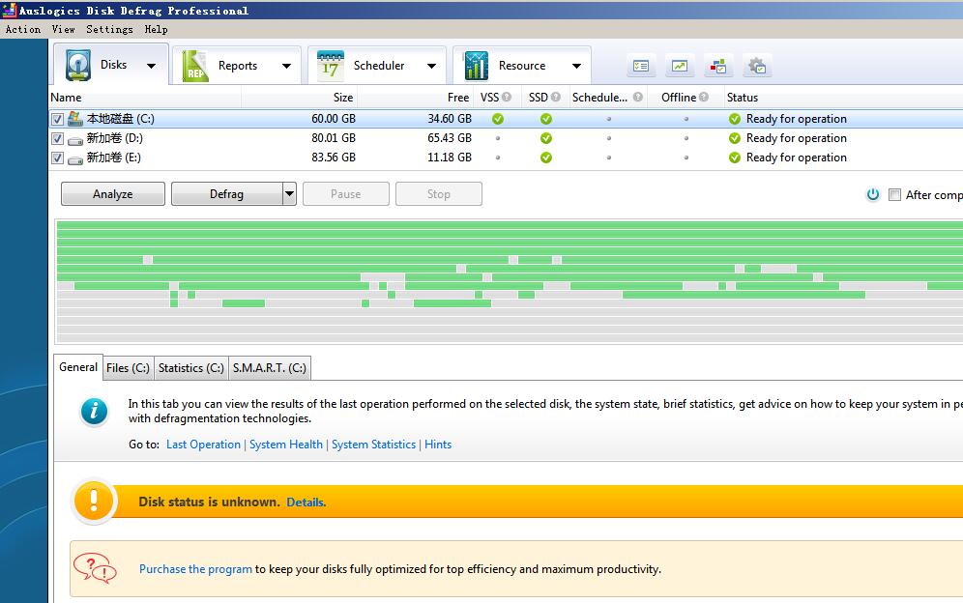The width and height of the screenshot is (963, 603).
Task: Follow the Hints link
Action: pyautogui.click(x=438, y=445)
